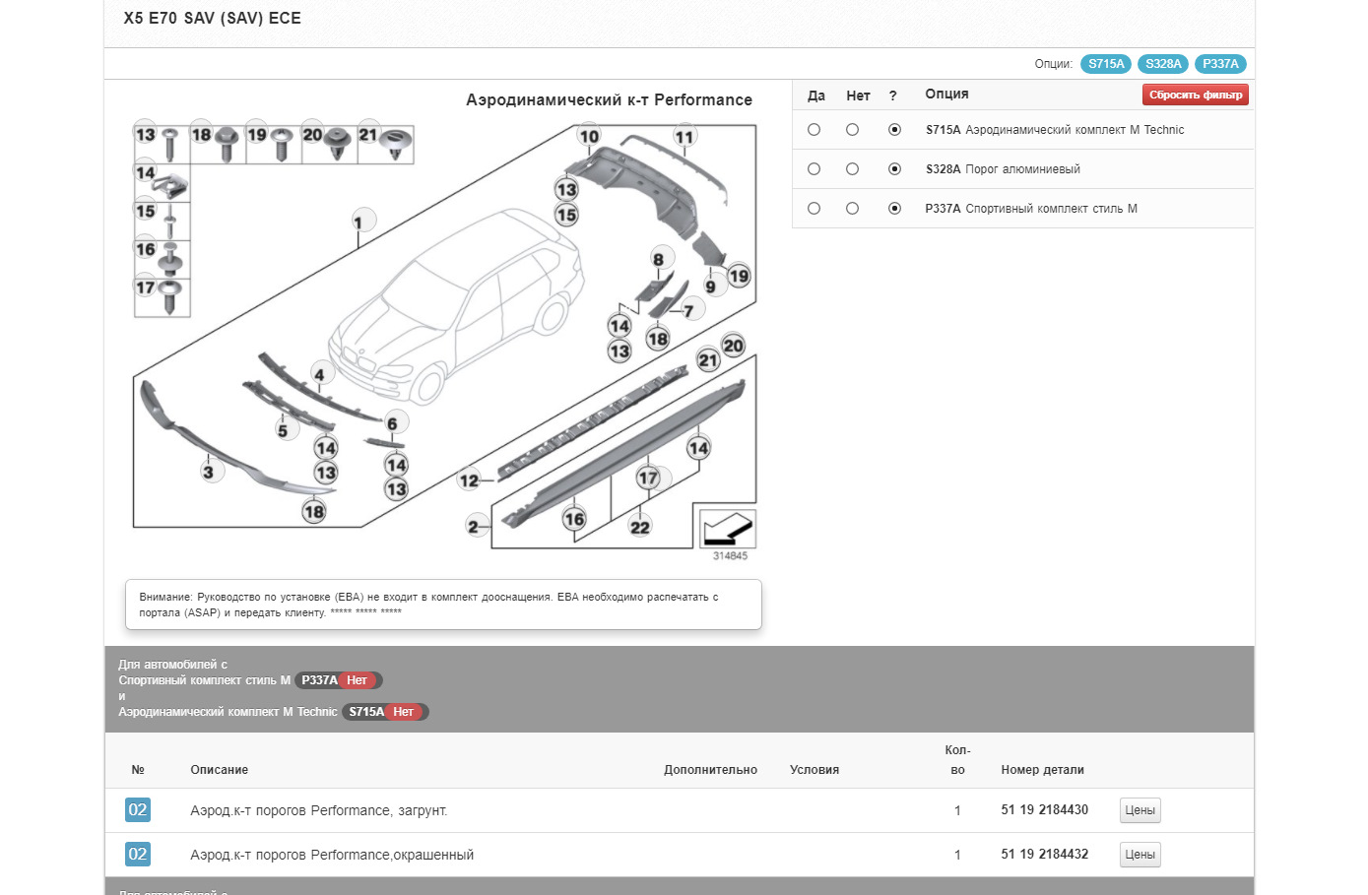Click the S715A option tag at top
Screen dimensions: 1368x895
click(x=1105, y=64)
